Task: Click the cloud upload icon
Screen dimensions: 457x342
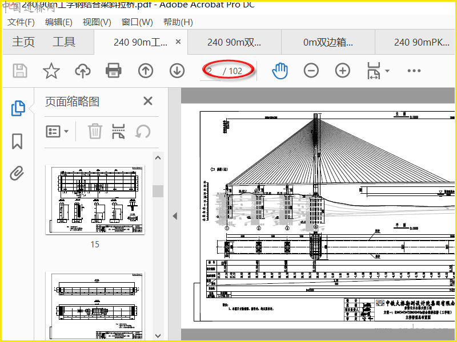Action: click(83, 71)
